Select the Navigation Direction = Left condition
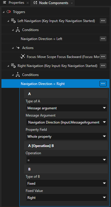The height and width of the screenshot is (207, 111). click(x=55, y=39)
